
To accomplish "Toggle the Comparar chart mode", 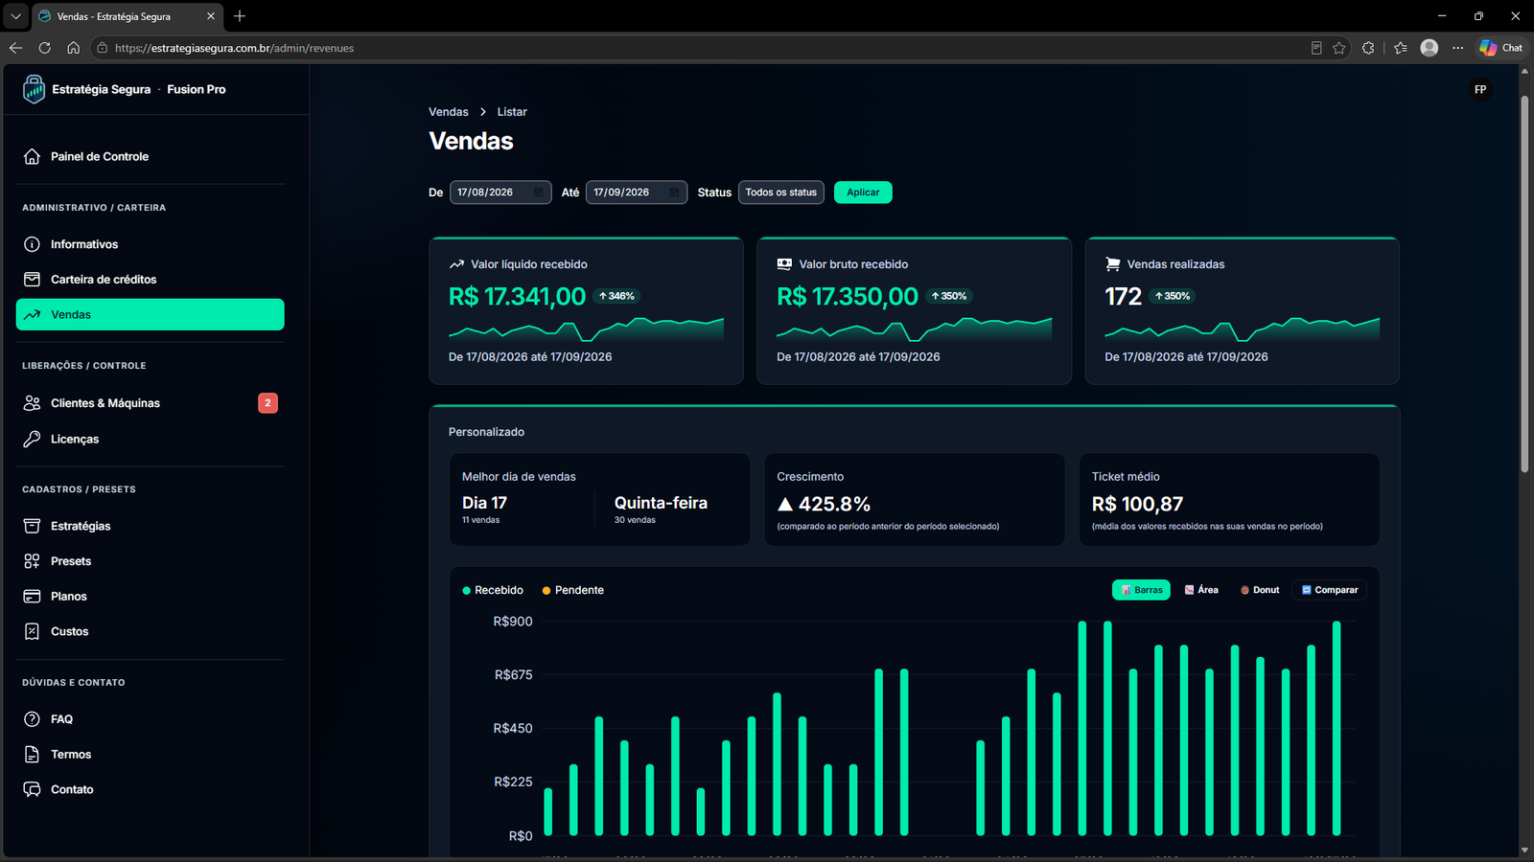I will point(1330,590).
